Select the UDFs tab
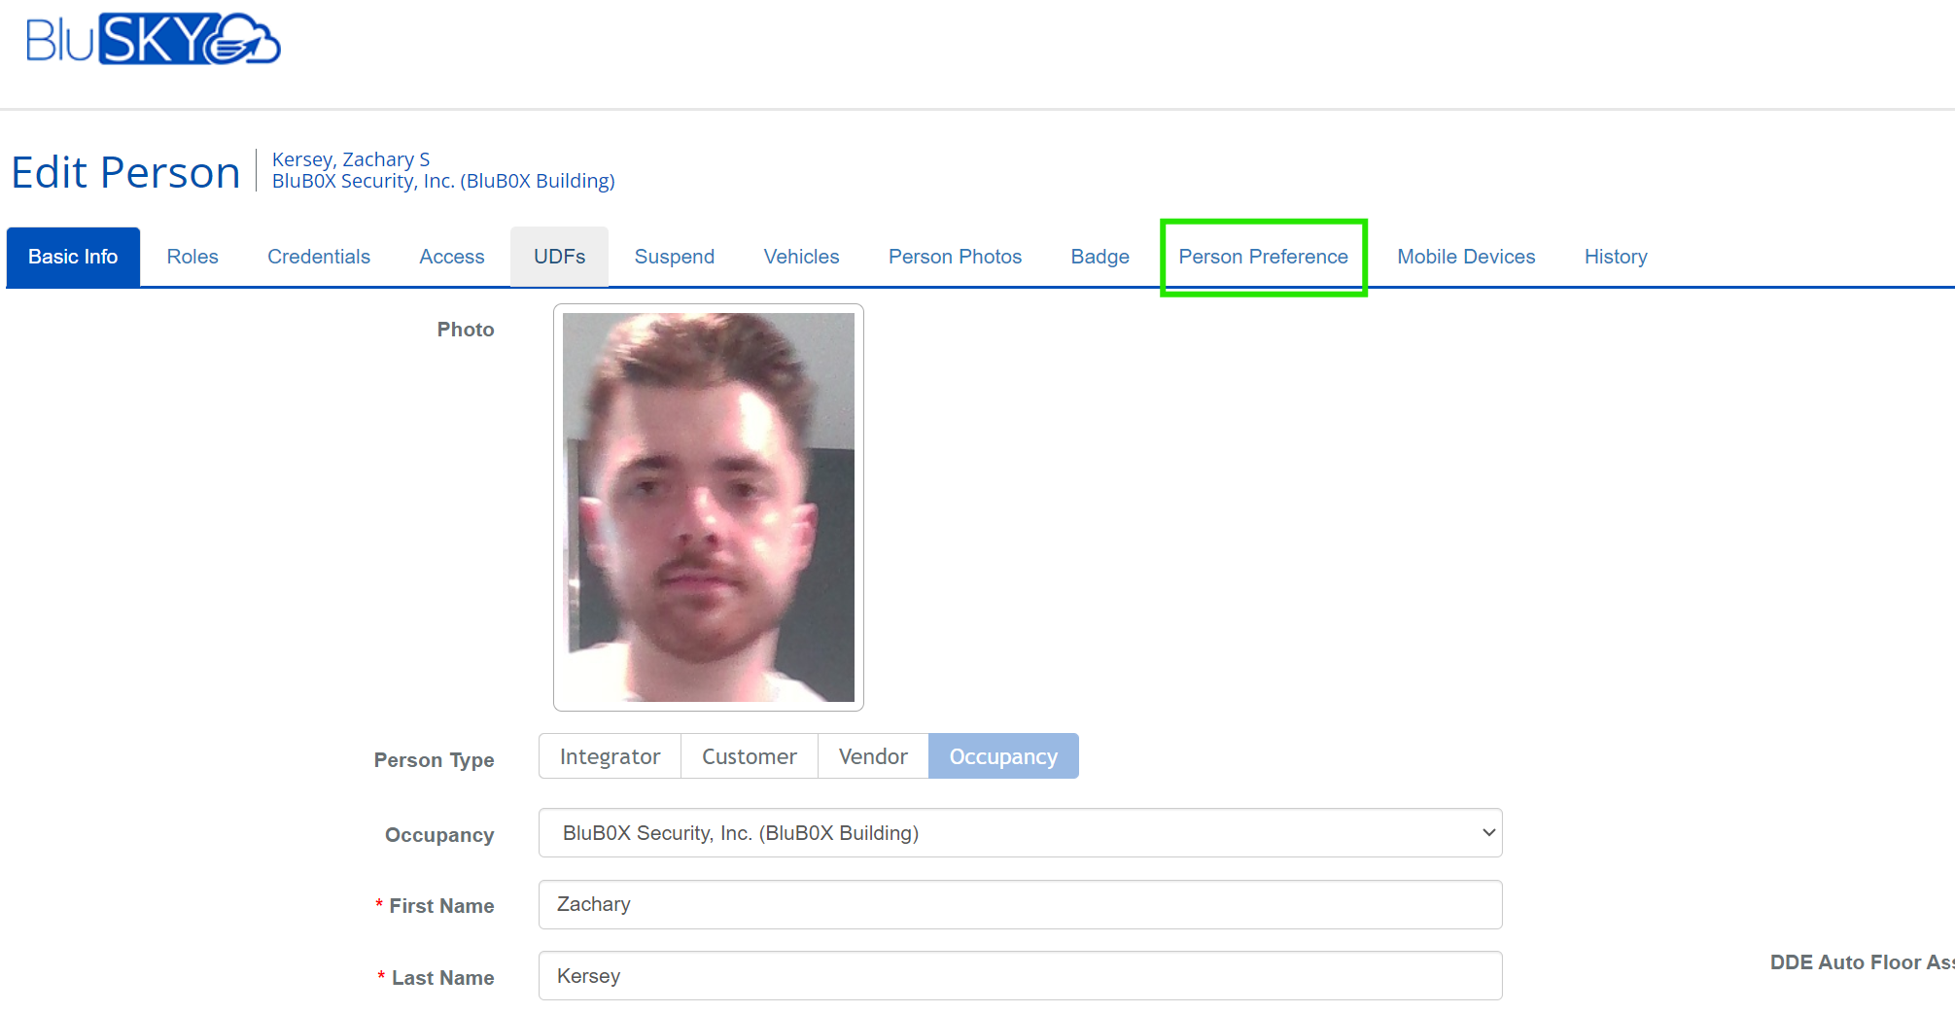The height and width of the screenshot is (1013, 1955). click(x=559, y=257)
